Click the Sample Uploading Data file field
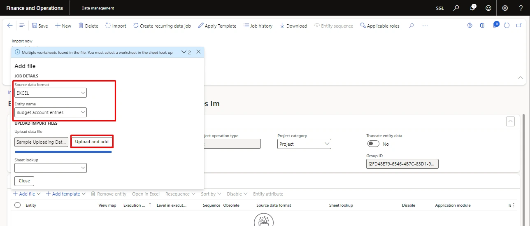This screenshot has height=226, width=530. (41, 142)
